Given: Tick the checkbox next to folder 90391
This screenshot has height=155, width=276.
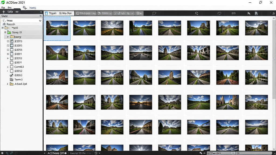Looking at the screenshot, I should [x=12, y=62].
